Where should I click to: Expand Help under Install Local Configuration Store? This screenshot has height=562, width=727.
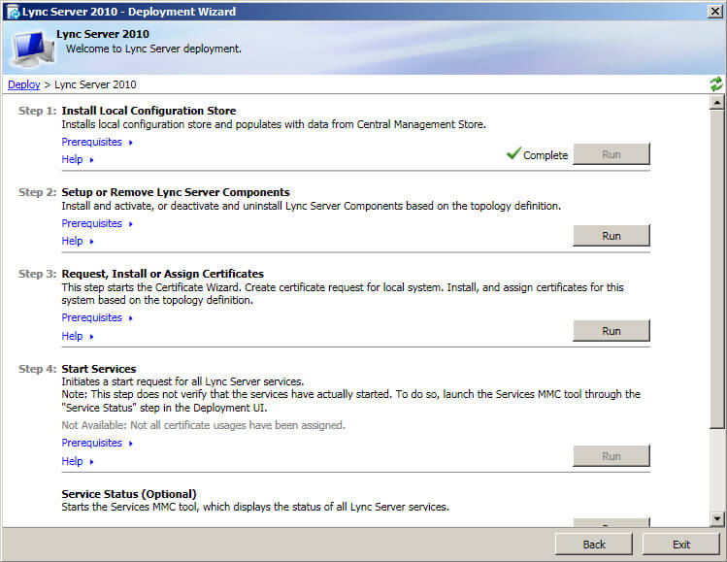click(78, 159)
